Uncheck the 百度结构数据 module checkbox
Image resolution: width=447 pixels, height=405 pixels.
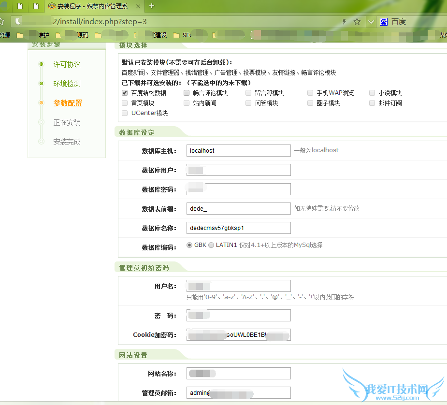click(x=124, y=93)
